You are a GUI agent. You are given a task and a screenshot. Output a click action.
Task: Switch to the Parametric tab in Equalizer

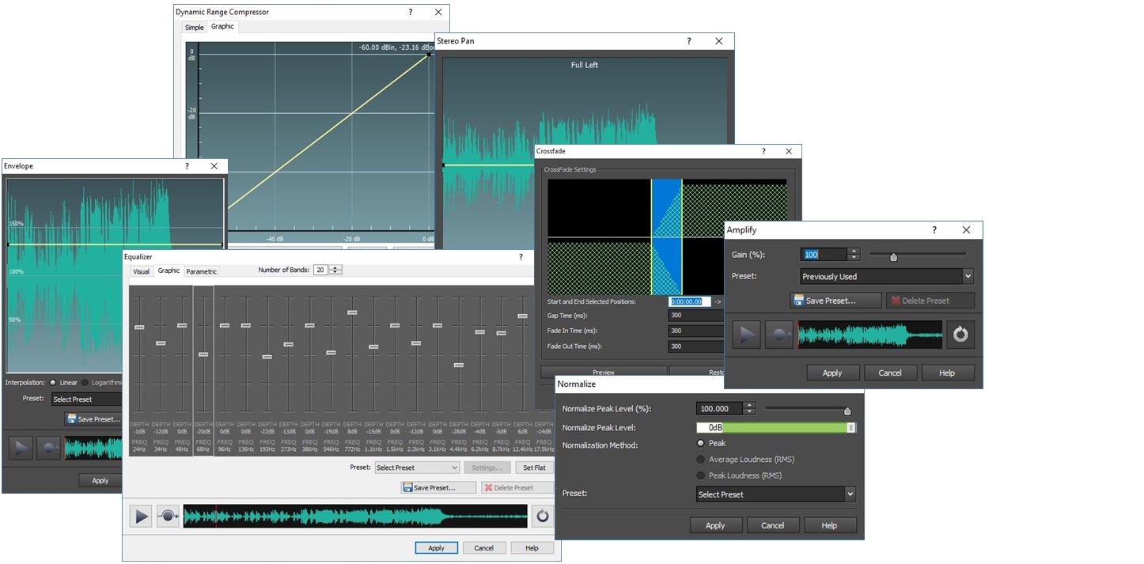[x=200, y=271]
